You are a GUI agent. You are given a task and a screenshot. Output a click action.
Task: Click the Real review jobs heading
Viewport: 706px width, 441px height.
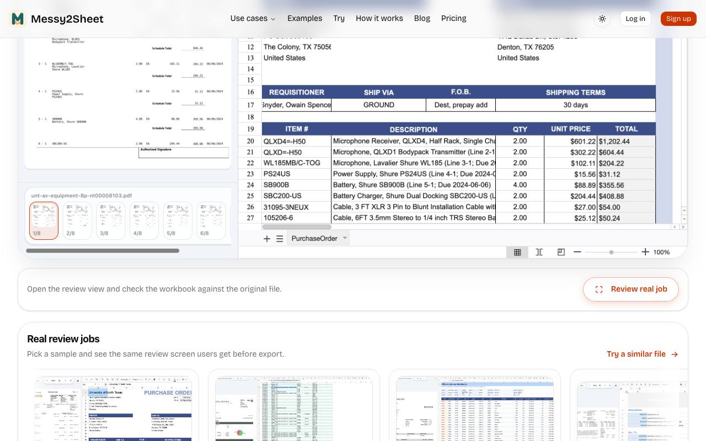coord(63,339)
